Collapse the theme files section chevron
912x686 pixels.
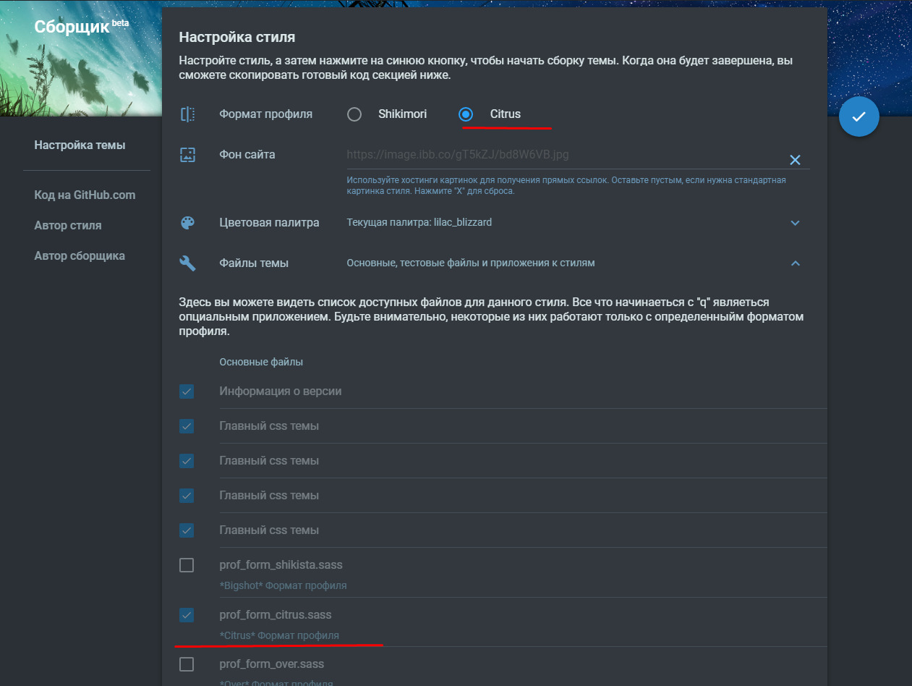795,263
